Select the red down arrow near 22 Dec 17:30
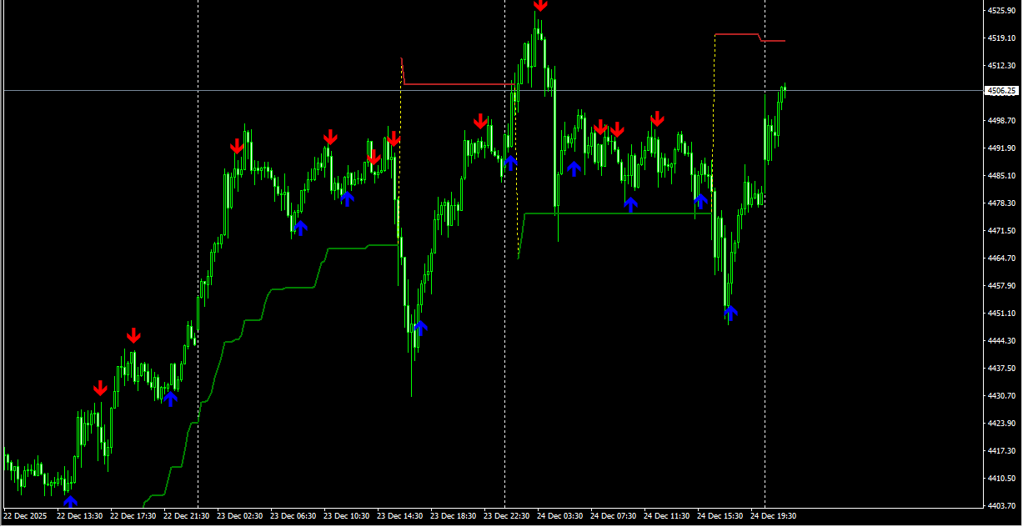The image size is (1023, 527). coord(133,335)
